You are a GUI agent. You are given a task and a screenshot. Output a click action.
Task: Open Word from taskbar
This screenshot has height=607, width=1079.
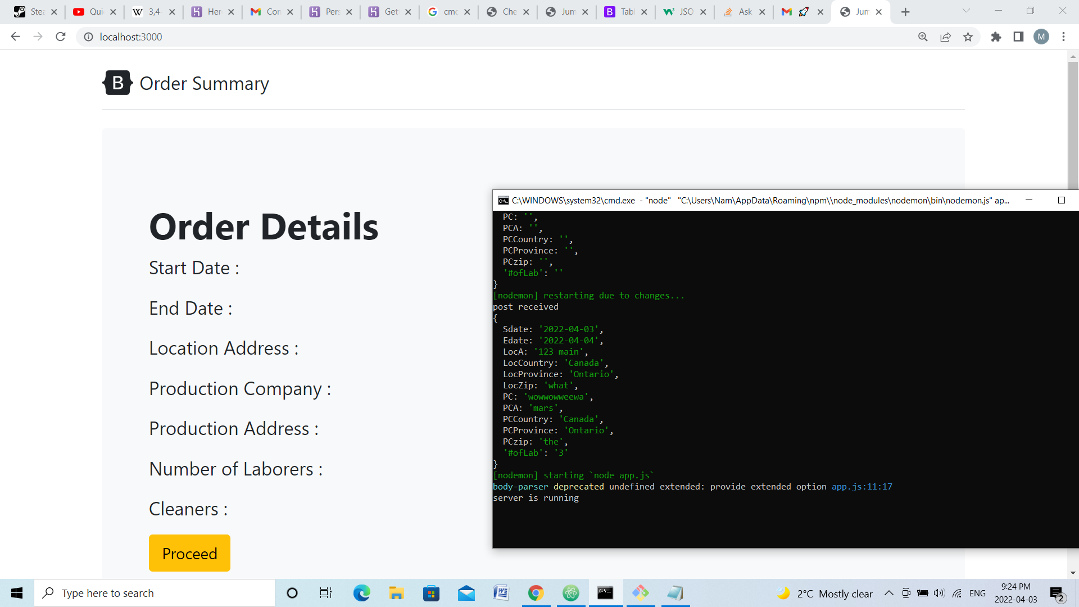click(x=501, y=593)
